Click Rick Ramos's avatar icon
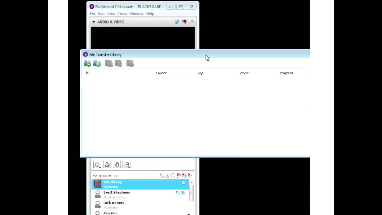This screenshot has width=382, height=215. (97, 204)
